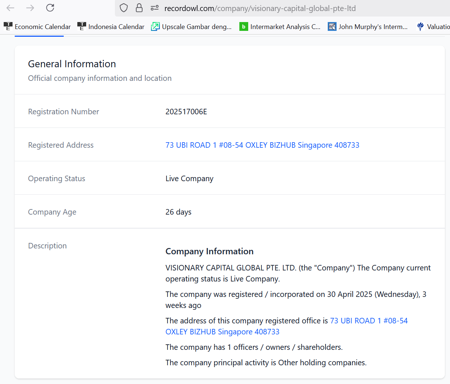Click the Valuation bookmark flame favicon

tap(421, 26)
